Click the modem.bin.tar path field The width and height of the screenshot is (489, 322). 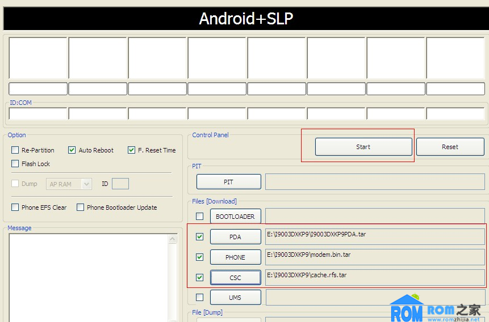(x=375, y=257)
